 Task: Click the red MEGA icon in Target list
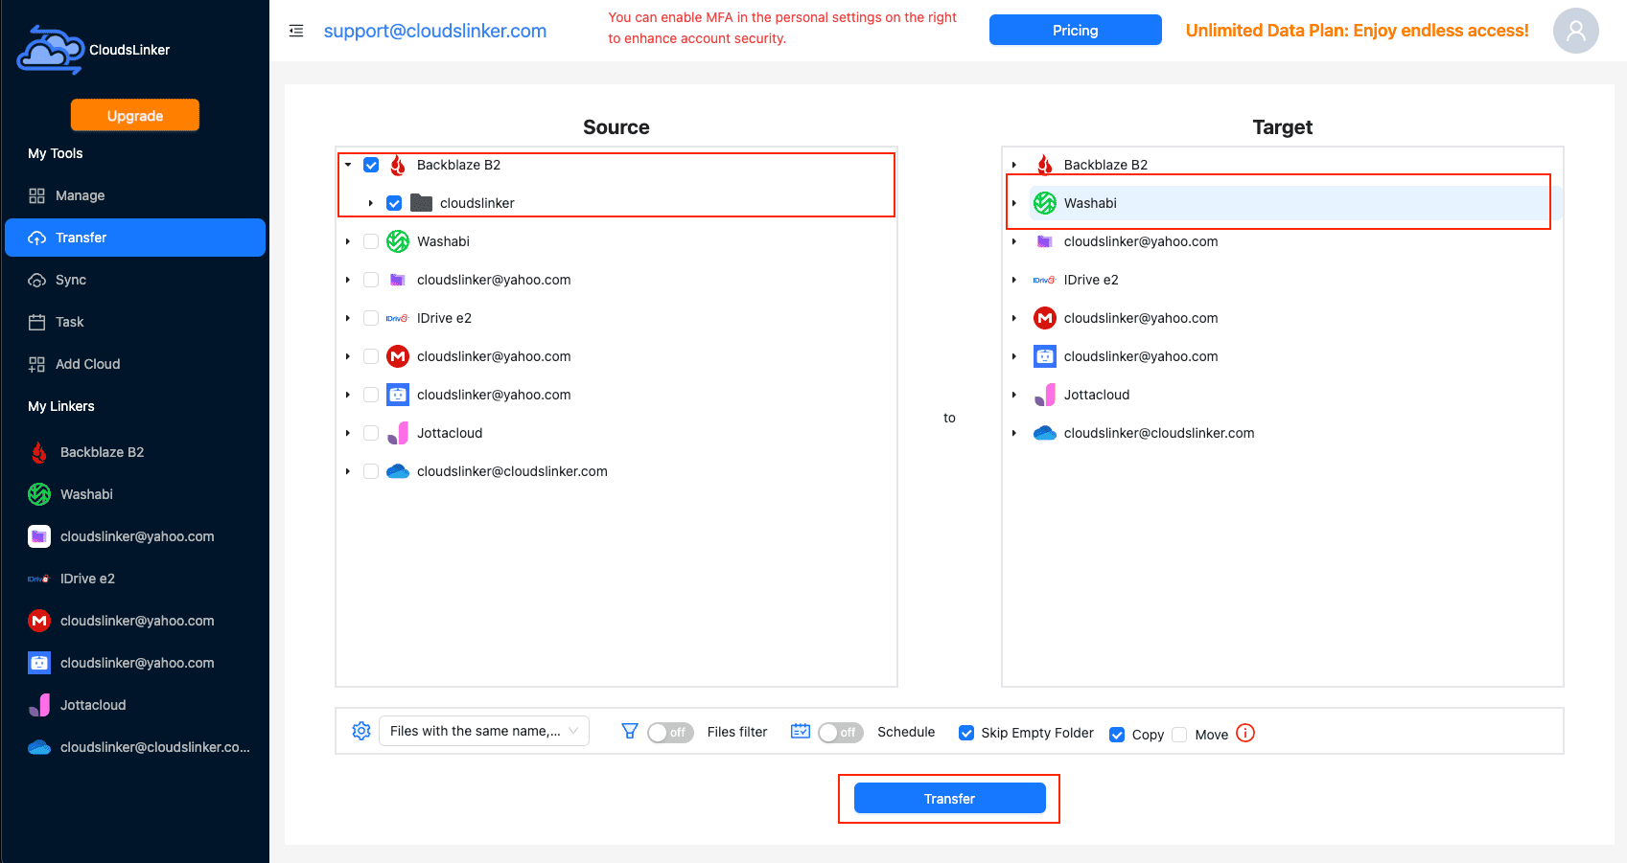coord(1045,318)
